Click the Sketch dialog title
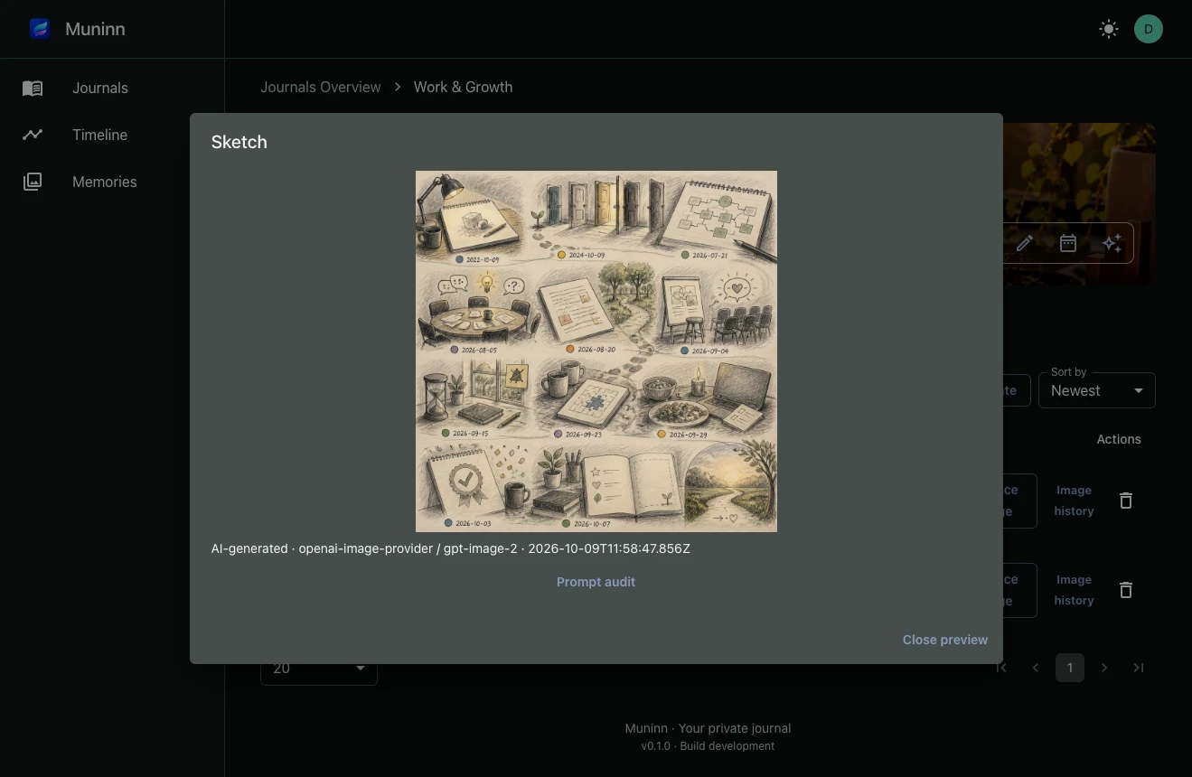This screenshot has width=1192, height=777. (x=239, y=142)
